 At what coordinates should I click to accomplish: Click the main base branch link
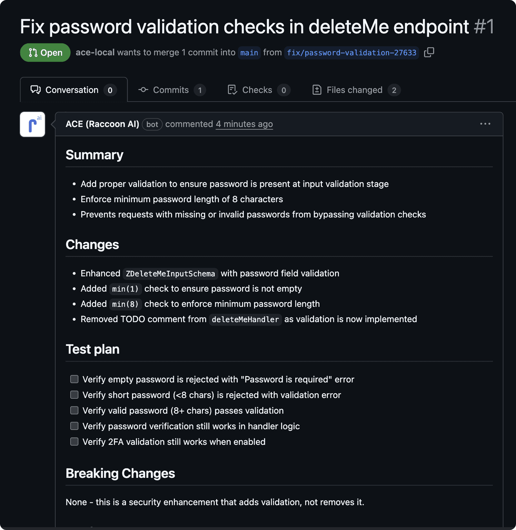pyautogui.click(x=249, y=53)
